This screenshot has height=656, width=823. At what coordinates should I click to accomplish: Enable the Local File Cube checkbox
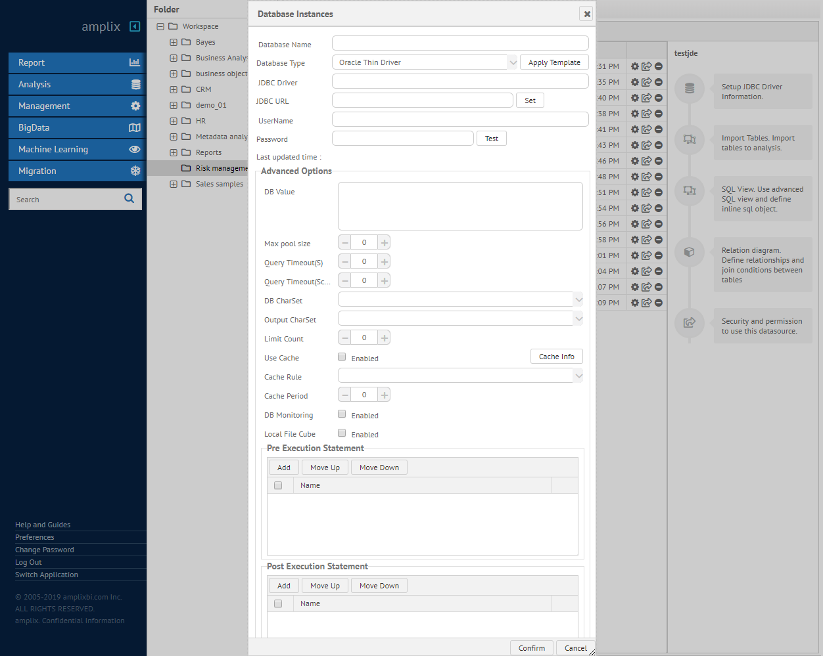(342, 433)
